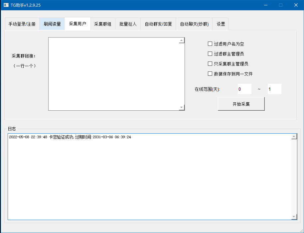Screen dimensions: 304x233
Task: Enable 过滤用户名为空 checkbox
Action: pyautogui.click(x=210, y=44)
